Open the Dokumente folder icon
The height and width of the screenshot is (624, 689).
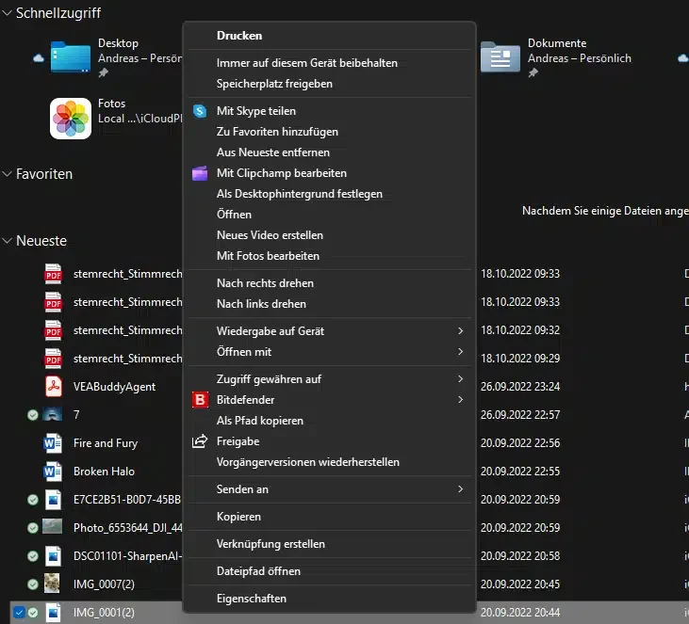tap(500, 57)
